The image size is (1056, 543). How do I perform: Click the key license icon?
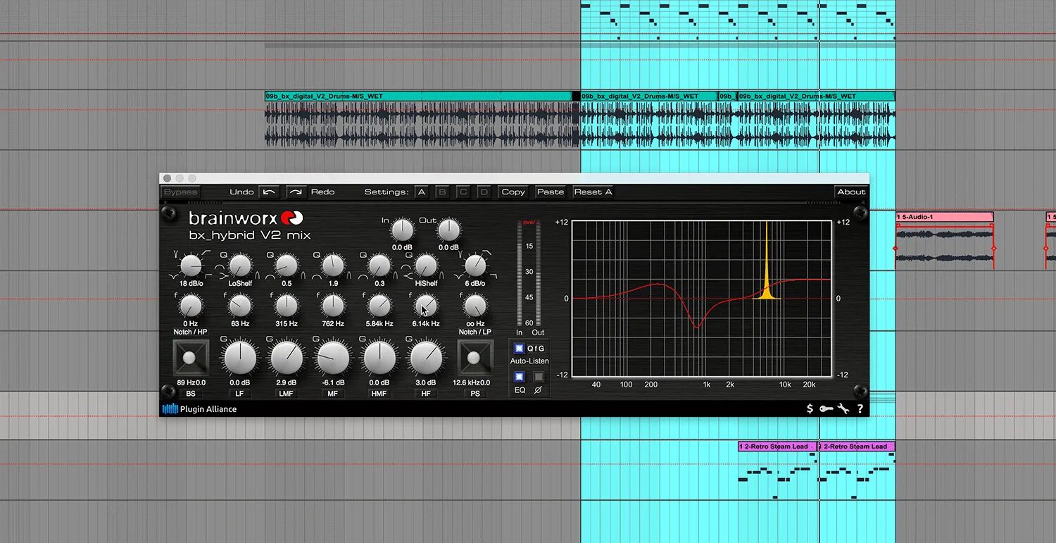tap(826, 408)
